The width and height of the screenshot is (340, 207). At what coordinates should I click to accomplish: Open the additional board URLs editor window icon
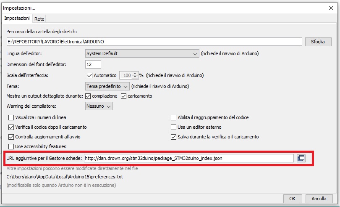(301, 158)
